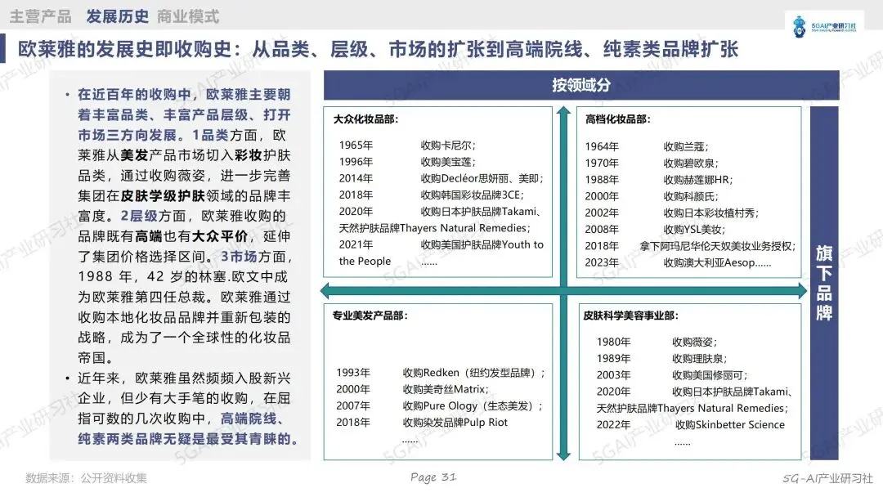The width and height of the screenshot is (883, 497).
Task: Click the 2022年 收购Skinbetter Science row
Action: [690, 425]
